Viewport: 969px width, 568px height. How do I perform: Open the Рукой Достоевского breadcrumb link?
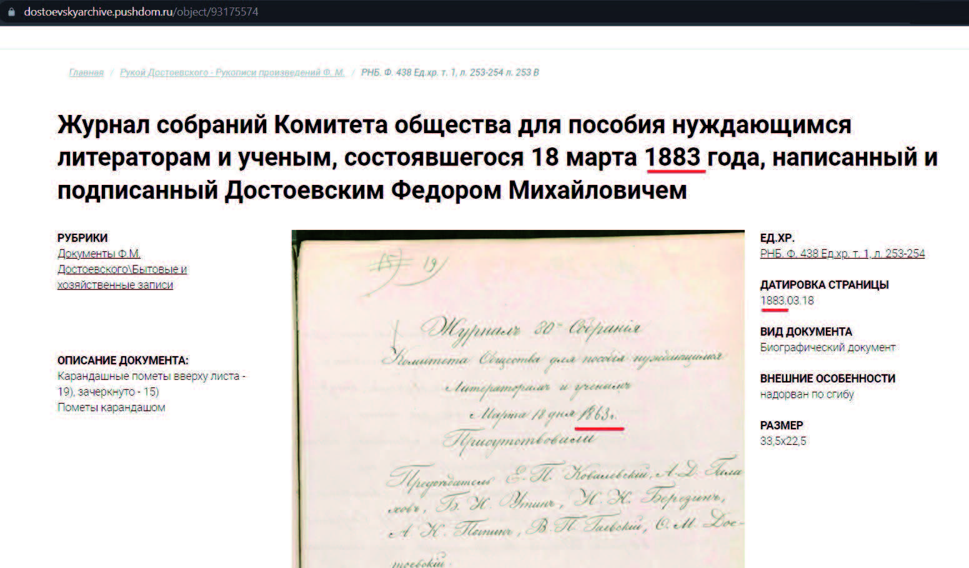(232, 72)
